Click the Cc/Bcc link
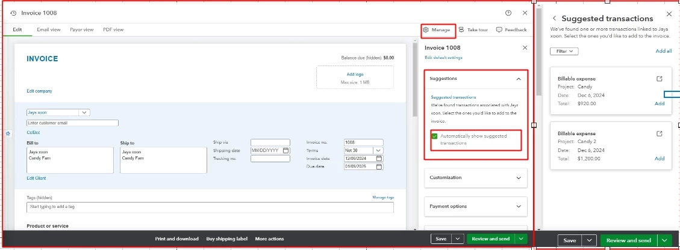Screen dimensions: 680x250 (33, 132)
